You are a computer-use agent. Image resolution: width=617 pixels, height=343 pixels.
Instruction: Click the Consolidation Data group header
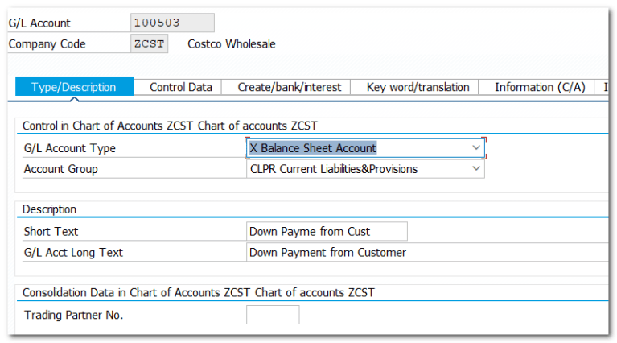point(198,292)
